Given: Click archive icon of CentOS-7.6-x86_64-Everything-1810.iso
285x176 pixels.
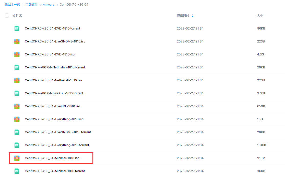Looking at the screenshot, I should 17,119.
